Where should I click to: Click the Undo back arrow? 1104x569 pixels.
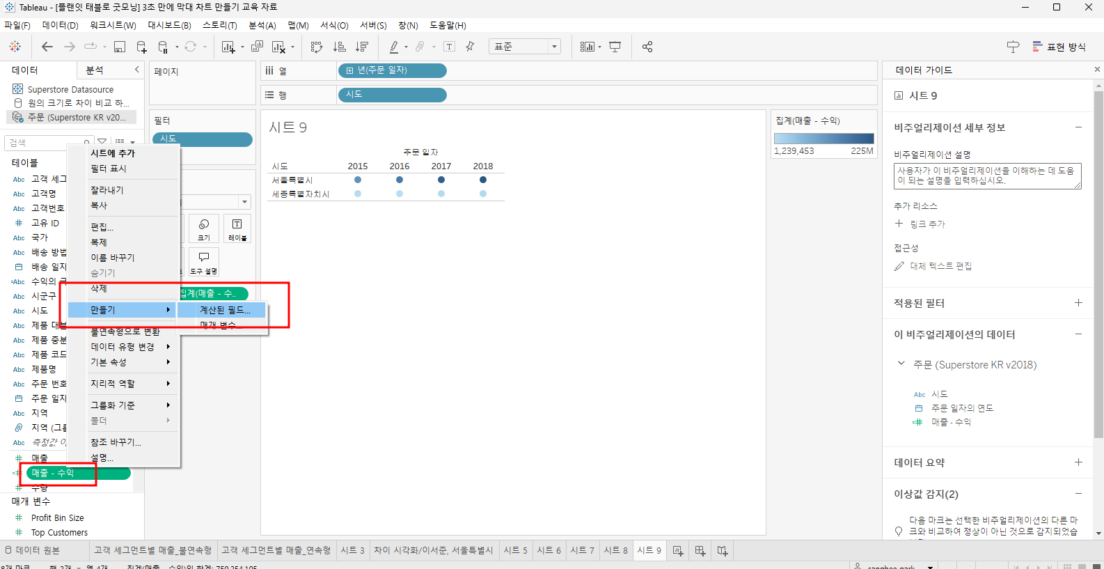(47, 47)
